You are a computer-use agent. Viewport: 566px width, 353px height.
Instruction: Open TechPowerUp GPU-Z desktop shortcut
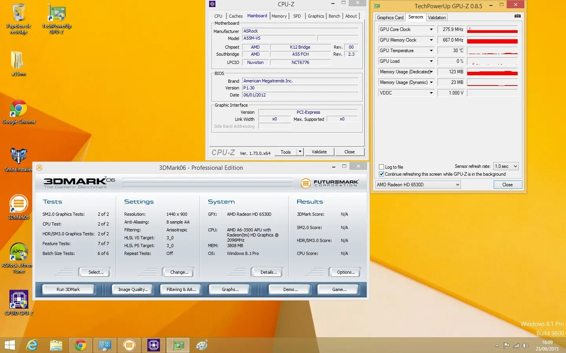click(57, 19)
